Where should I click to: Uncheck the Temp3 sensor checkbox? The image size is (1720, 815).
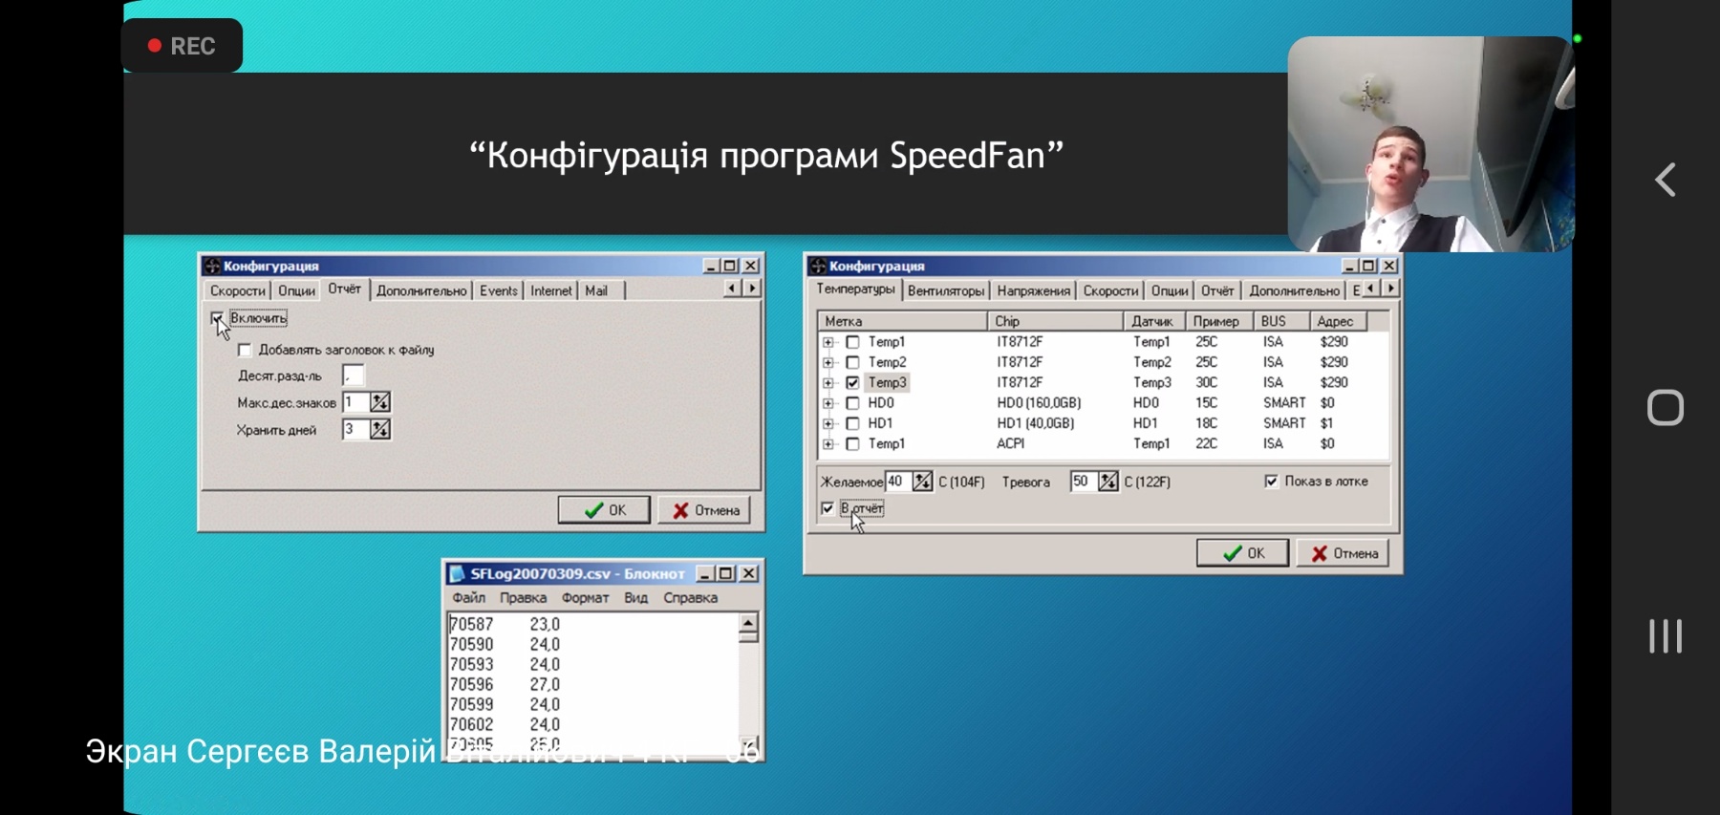pos(852,382)
